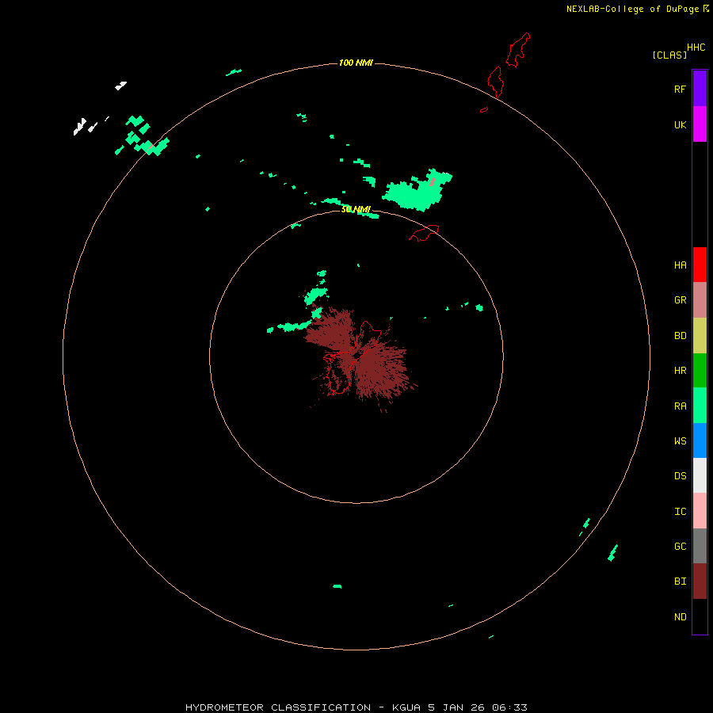713x713 pixels.
Task: Click the Hydrometeor Classification KGUA title
Action: coord(356,707)
